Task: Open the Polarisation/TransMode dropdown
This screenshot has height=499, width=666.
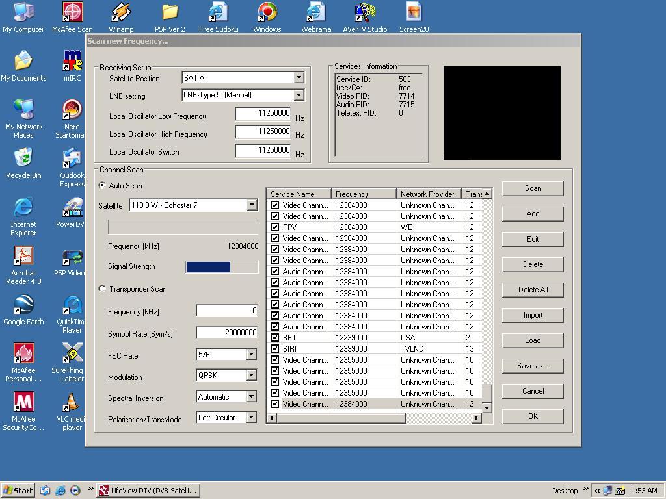Action: click(x=252, y=418)
